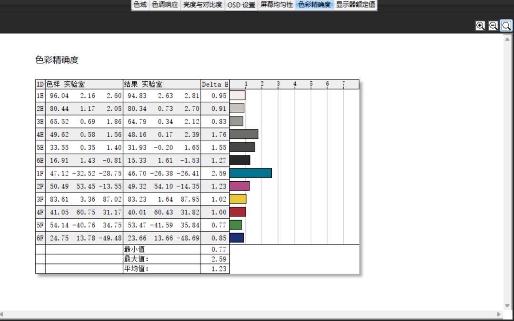Click the green swatch in row 5F
The width and height of the screenshot is (514, 321).
click(236, 225)
